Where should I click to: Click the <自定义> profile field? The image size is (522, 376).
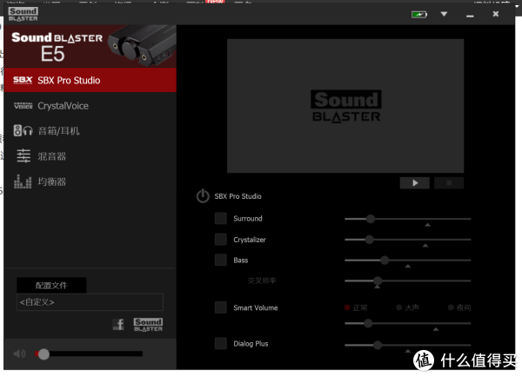[x=90, y=302]
